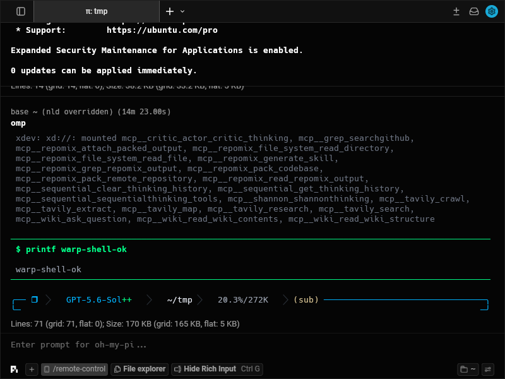This screenshot has height=379, width=505.
Task: Click mcp__tavily_search in the tool list
Action: click(364, 209)
